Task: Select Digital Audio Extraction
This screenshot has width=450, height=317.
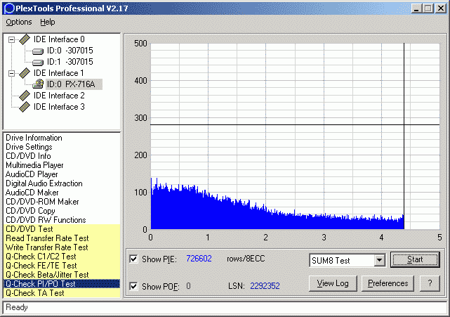Action: pyautogui.click(x=44, y=183)
